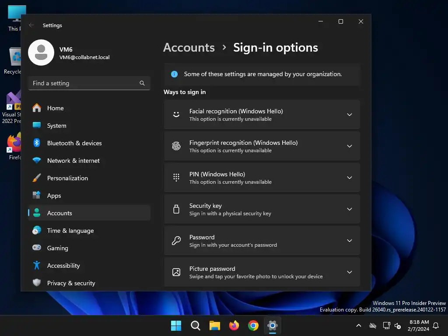Screen dimensions: 448x336
Task: Click Settings gear icon on taskbar
Action: click(273, 325)
